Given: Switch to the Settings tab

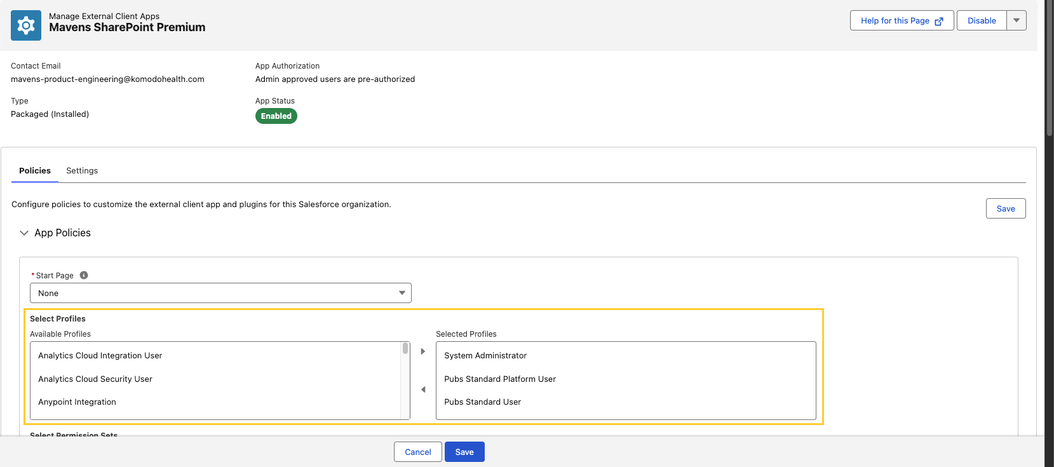Looking at the screenshot, I should pyautogui.click(x=82, y=171).
